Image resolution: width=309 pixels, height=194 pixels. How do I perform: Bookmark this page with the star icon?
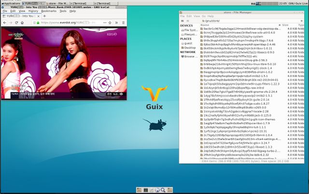pos(110,23)
